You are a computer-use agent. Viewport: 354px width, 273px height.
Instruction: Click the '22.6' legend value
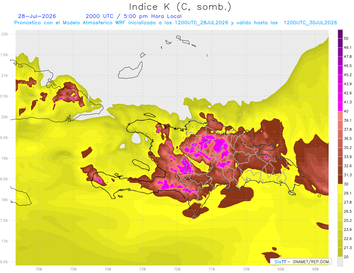coord(348,239)
